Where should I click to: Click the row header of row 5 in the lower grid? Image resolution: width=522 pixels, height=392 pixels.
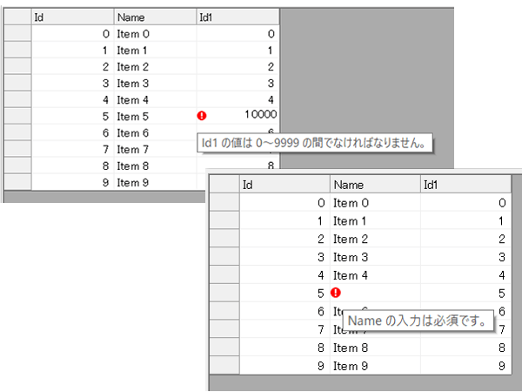(x=225, y=294)
